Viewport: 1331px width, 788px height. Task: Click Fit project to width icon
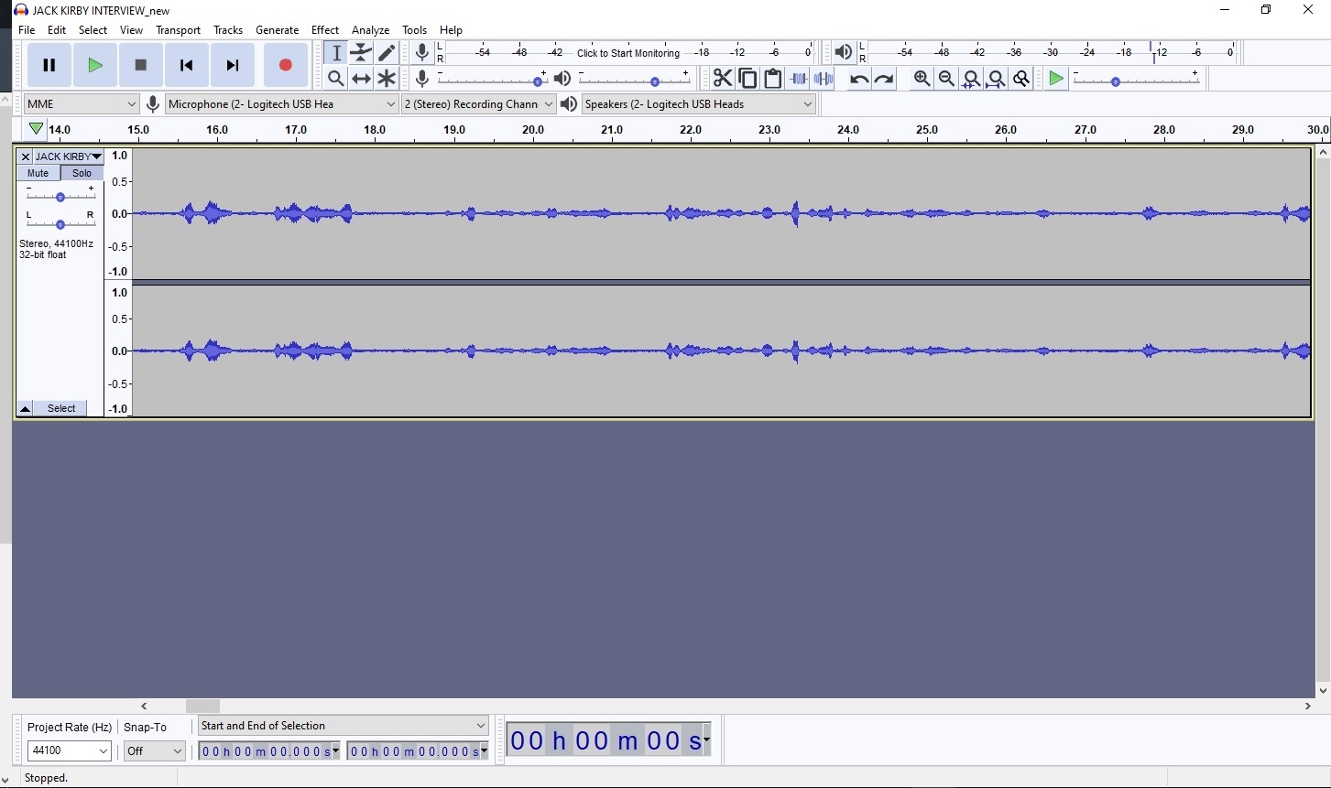tap(996, 79)
